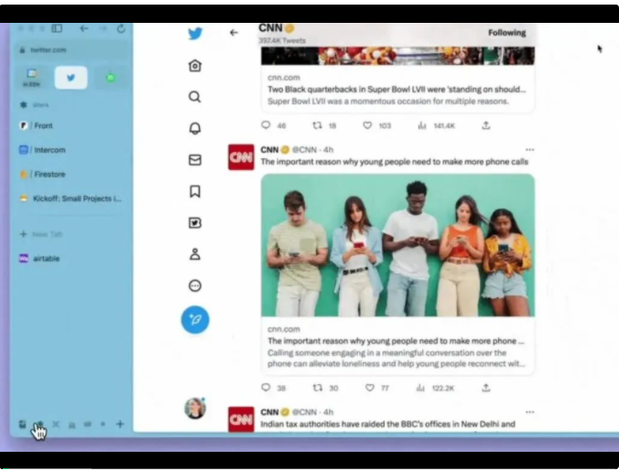The image size is (619, 471).
Task: Open image of young people on phones
Action: coord(397,245)
